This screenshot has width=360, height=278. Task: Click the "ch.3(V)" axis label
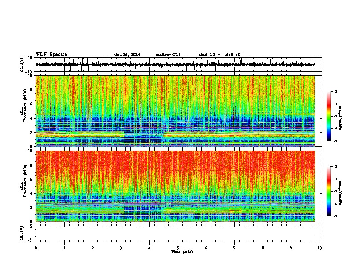22,233
